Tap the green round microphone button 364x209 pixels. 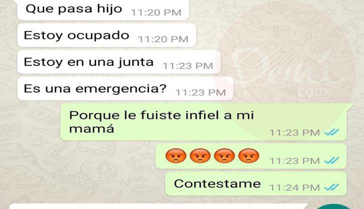click(334, 206)
